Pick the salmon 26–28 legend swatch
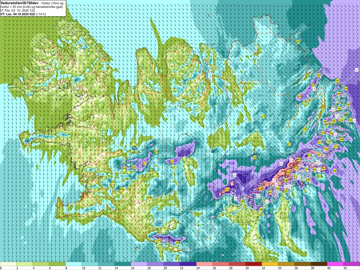Viewport: 360px width, 270px height. 221,264
